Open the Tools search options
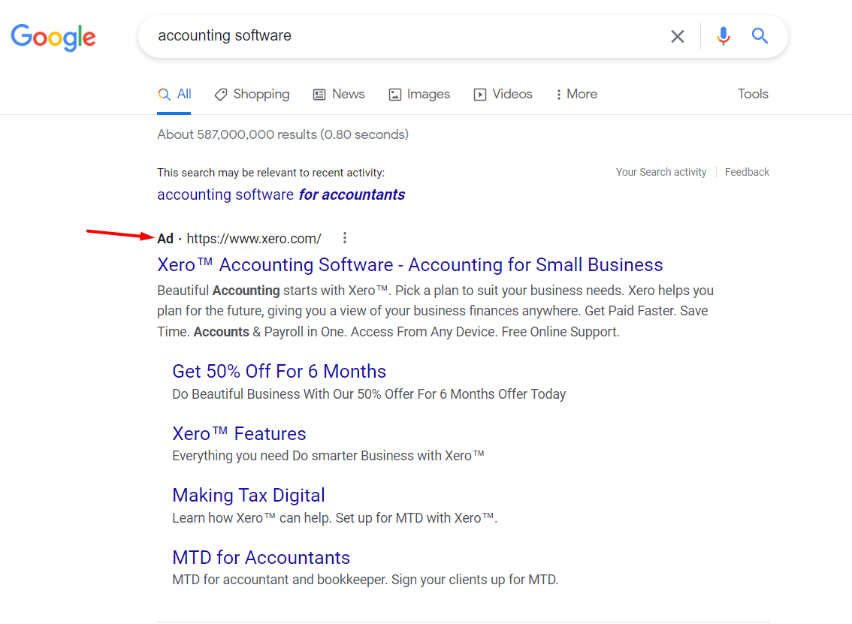This screenshot has width=852, height=624. click(x=753, y=94)
